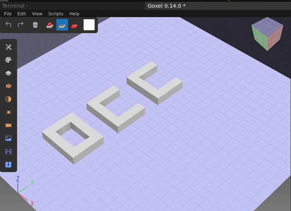Screen dimensions: 291x211
Task: Open the Material panel half-circle icon
Action: coord(8,99)
